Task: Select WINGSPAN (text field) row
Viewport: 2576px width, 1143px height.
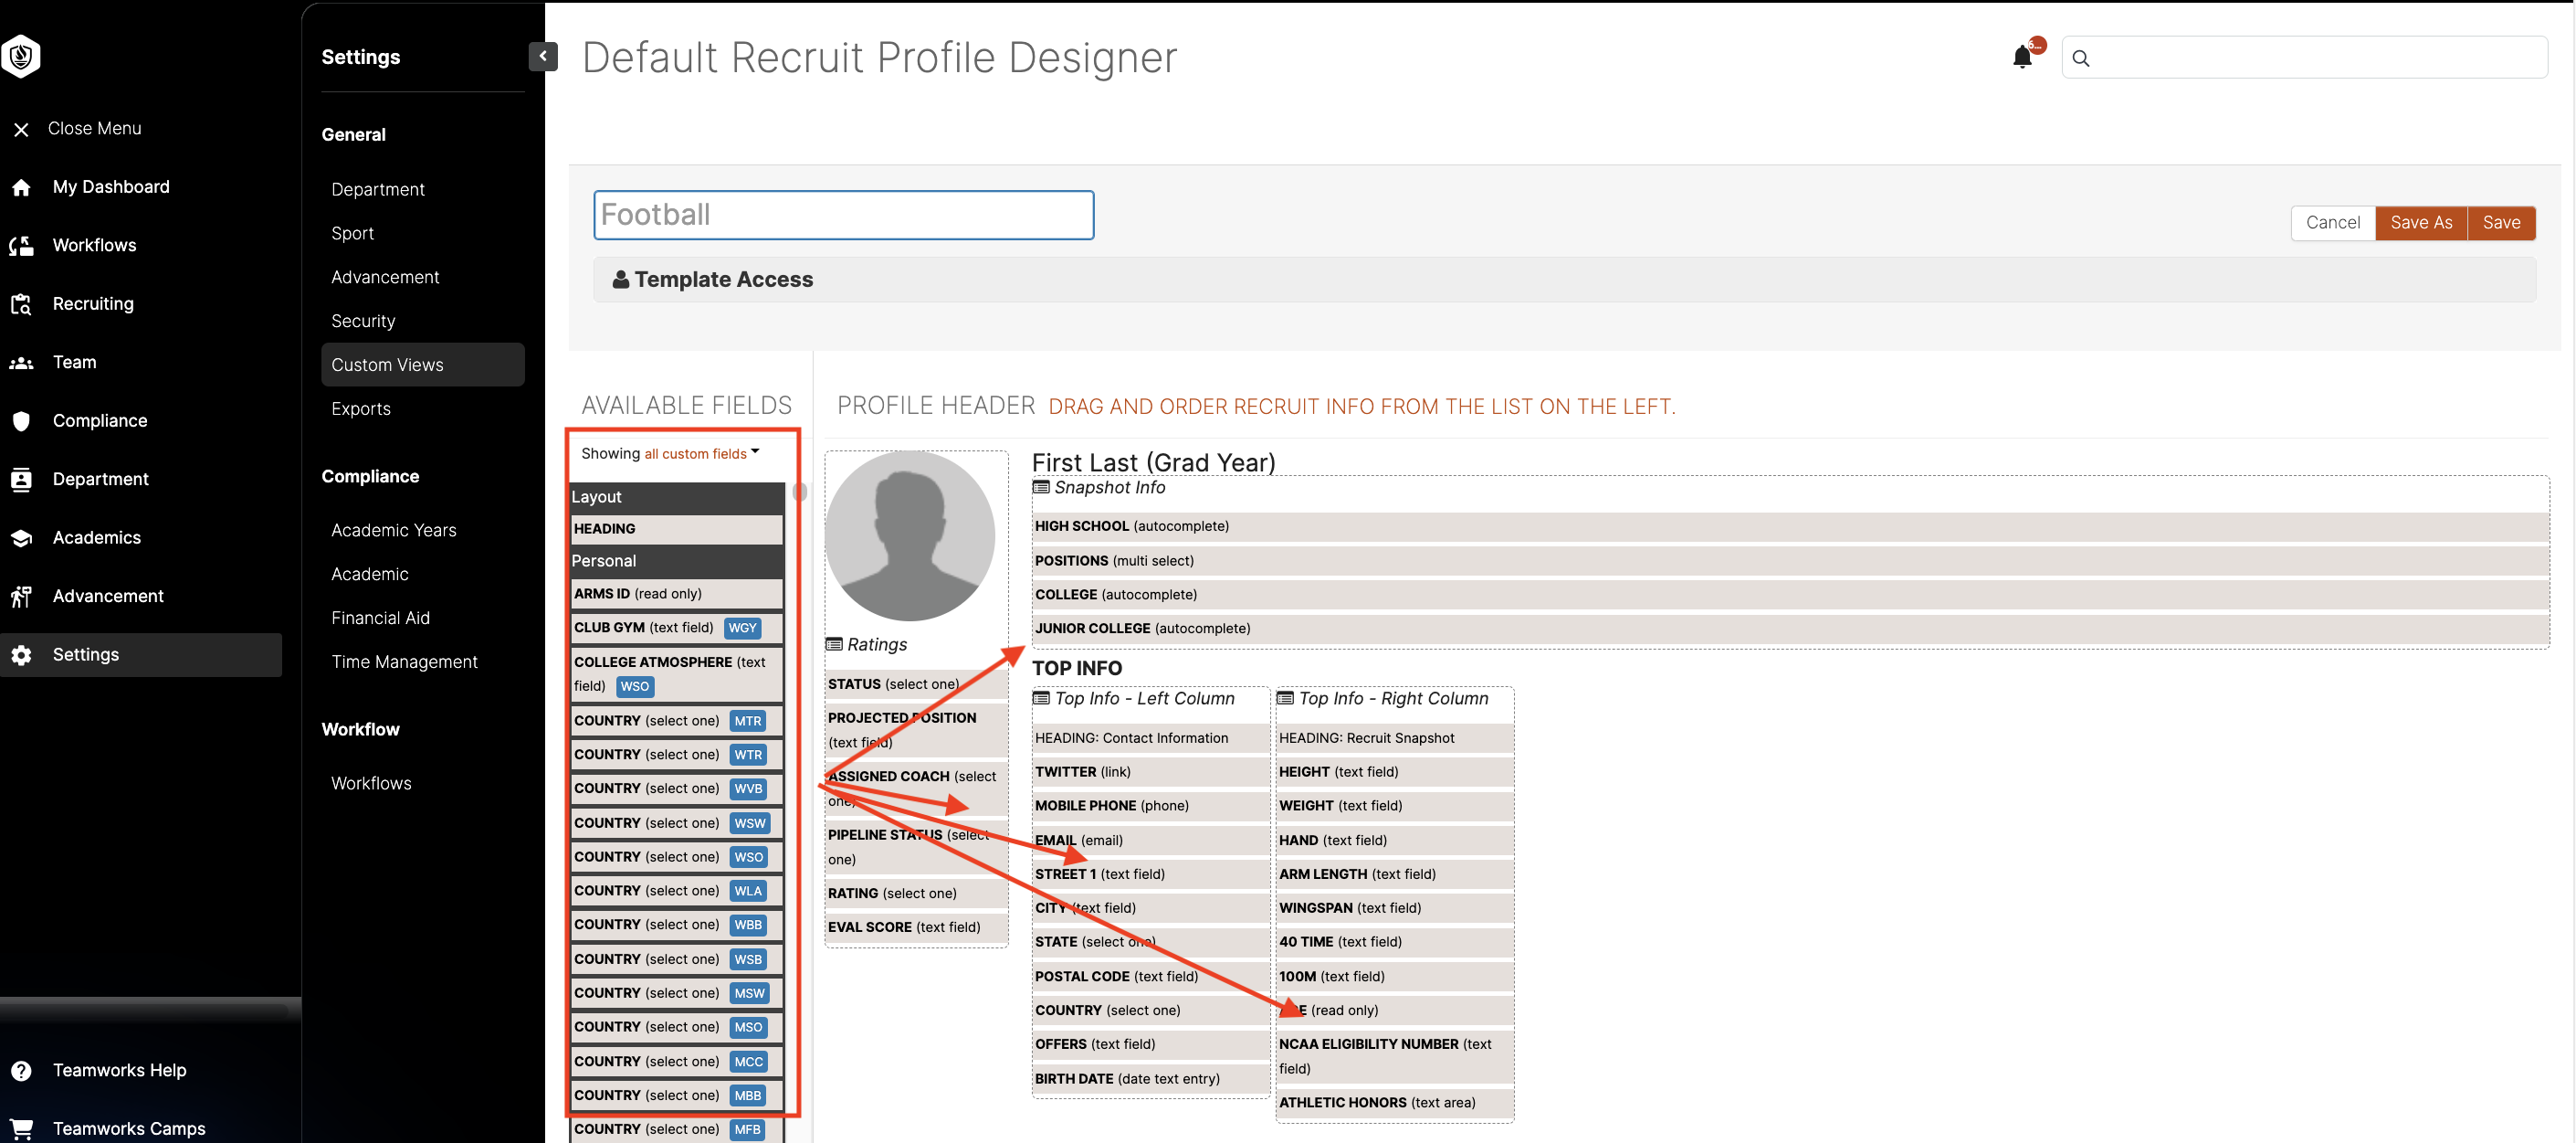Action: tap(1394, 908)
